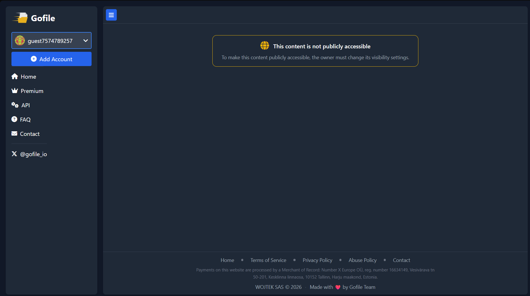Click "This content is not publicly accessible" heading
Screen dimensions: 530x296
click(322, 46)
